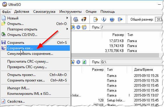The height and width of the screenshot is (107, 164).
Task: Select Открыть CD/DVD... menu entry
Action: click(36, 35)
